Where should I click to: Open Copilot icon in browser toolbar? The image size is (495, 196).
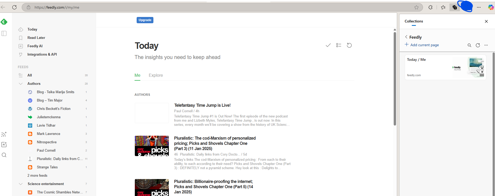point(491,7)
